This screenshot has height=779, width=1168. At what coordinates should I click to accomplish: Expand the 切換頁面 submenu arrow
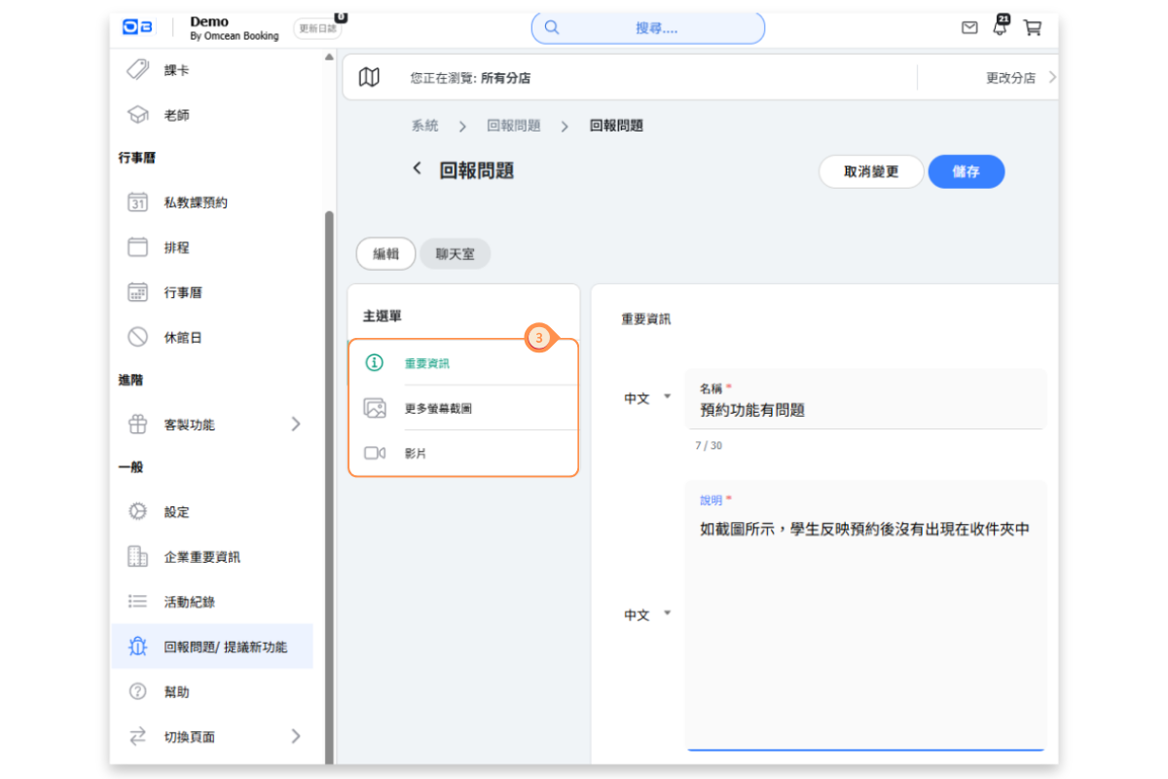[296, 736]
